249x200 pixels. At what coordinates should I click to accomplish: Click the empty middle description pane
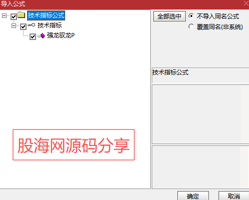[200, 114]
